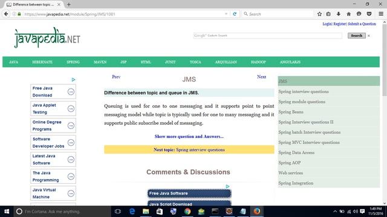The height and width of the screenshot is (217, 387).
Task: Close the 'Difference between topic' tab
Action: 59,4
